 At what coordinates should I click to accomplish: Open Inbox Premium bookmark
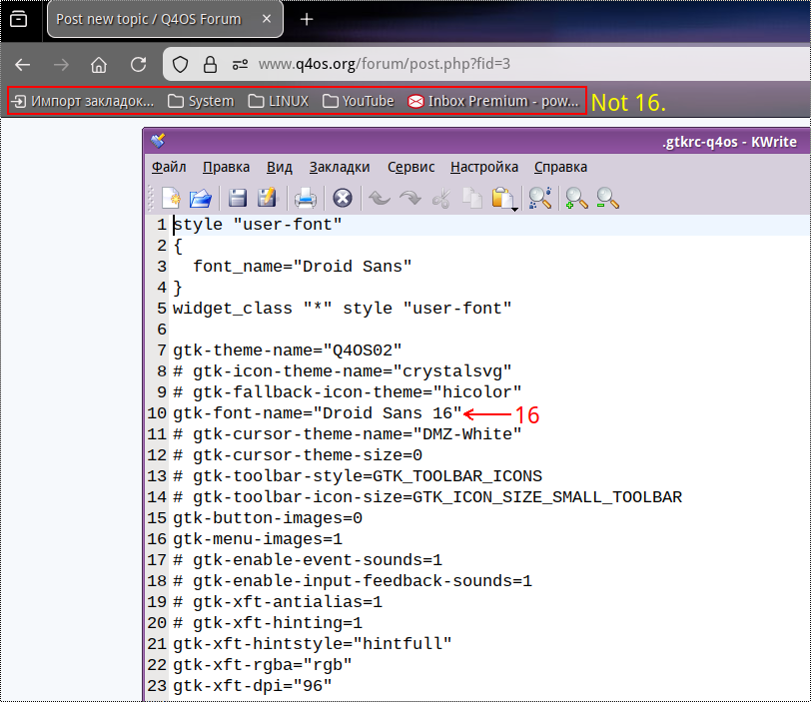pos(493,101)
